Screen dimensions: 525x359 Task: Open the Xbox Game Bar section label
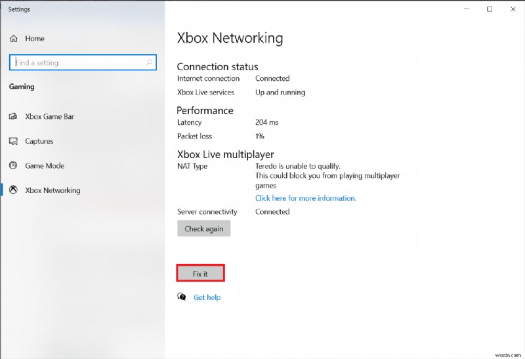pyautogui.click(x=49, y=117)
